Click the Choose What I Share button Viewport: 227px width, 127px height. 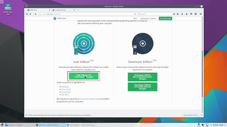click(191, 115)
